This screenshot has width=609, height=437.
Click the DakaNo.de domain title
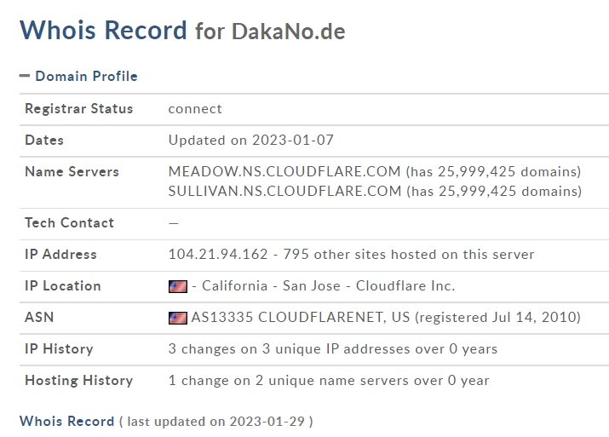[289, 32]
